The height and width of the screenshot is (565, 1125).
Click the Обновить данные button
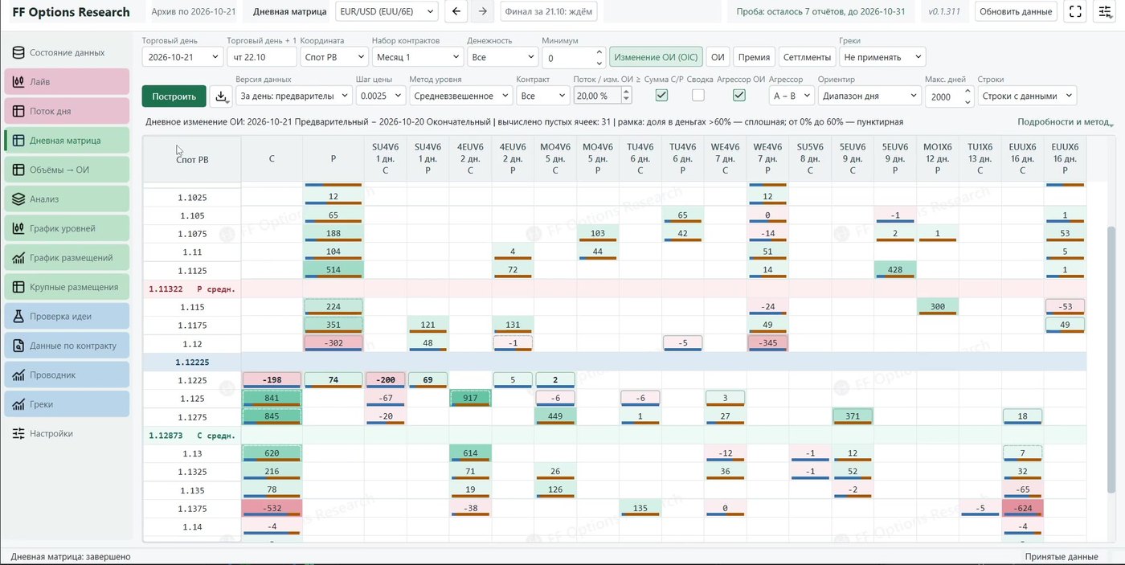(1017, 11)
